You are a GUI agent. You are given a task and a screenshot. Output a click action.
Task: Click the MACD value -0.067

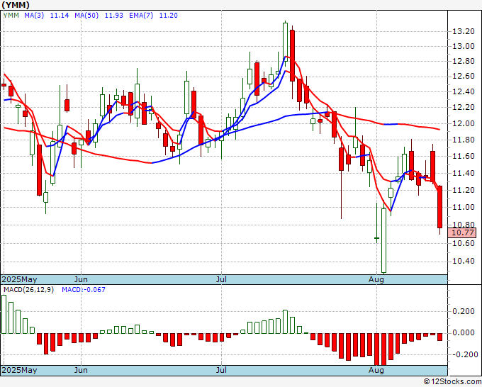click(84, 290)
